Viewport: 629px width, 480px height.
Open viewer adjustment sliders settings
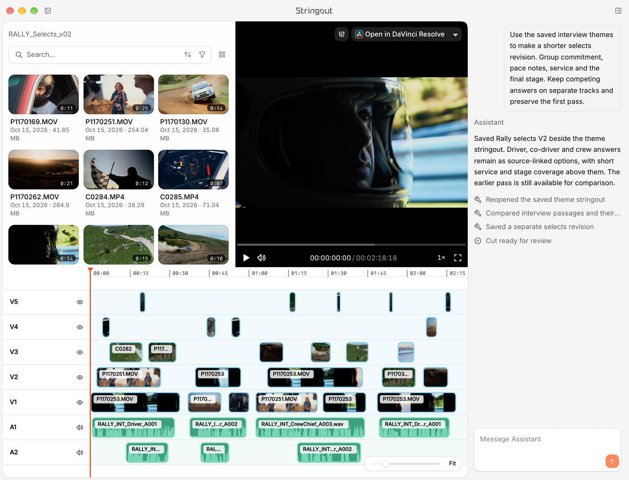341,34
